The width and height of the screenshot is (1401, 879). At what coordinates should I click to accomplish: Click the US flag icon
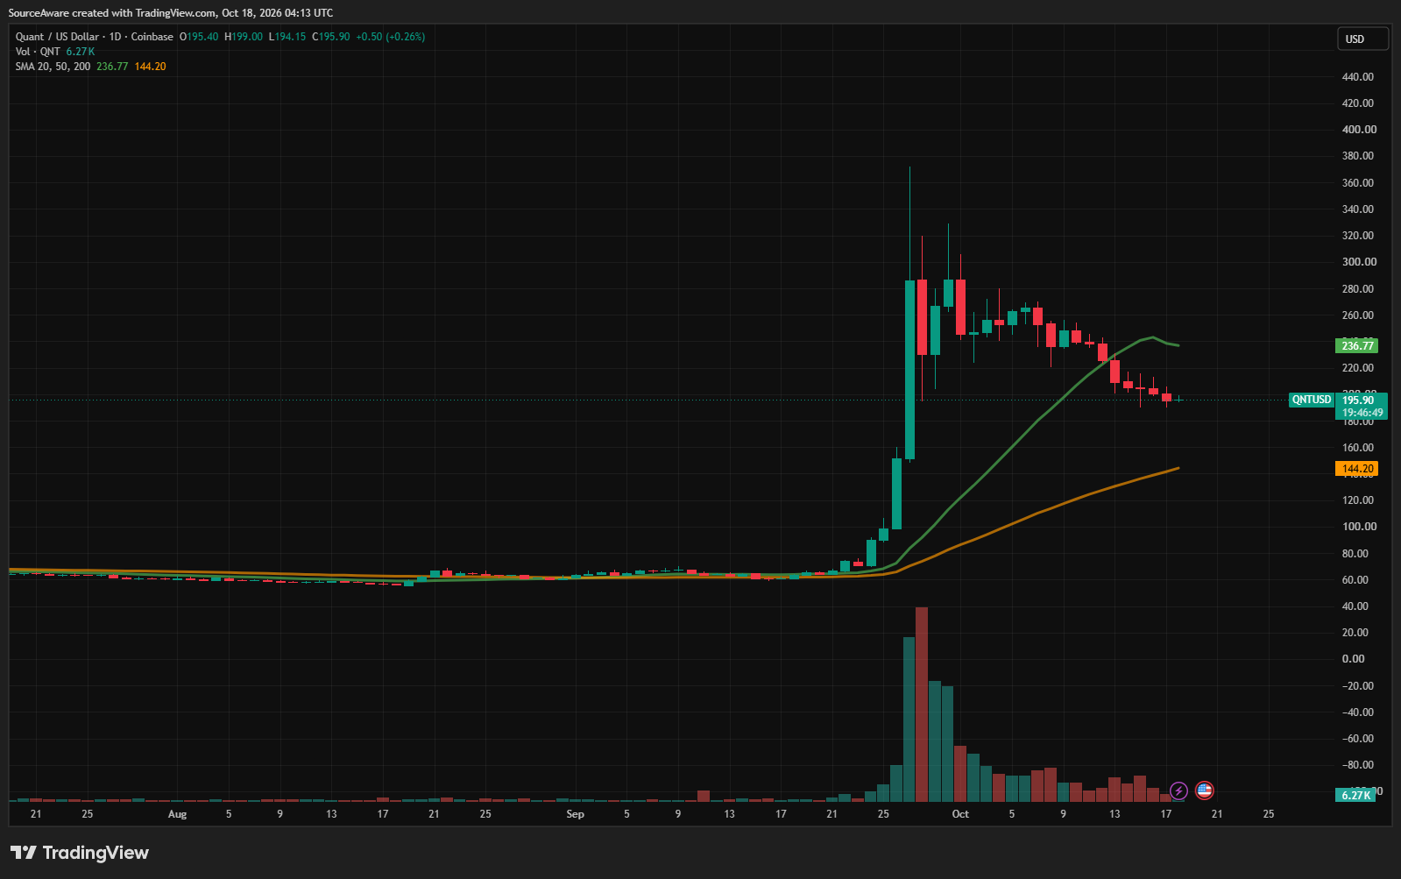1205,790
